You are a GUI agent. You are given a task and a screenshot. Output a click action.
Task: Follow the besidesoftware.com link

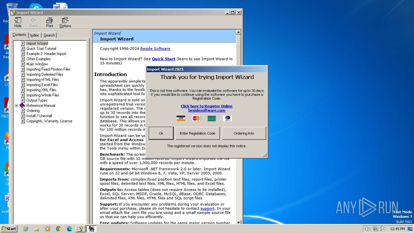pyautogui.click(x=207, y=110)
